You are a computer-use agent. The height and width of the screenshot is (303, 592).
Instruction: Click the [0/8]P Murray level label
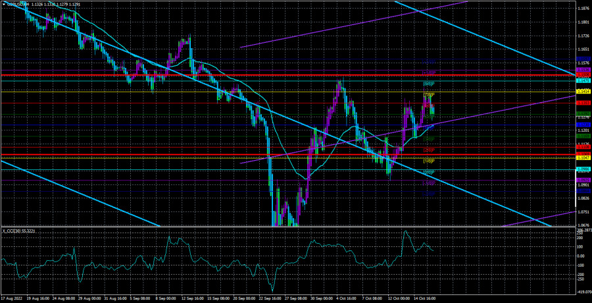429,173
